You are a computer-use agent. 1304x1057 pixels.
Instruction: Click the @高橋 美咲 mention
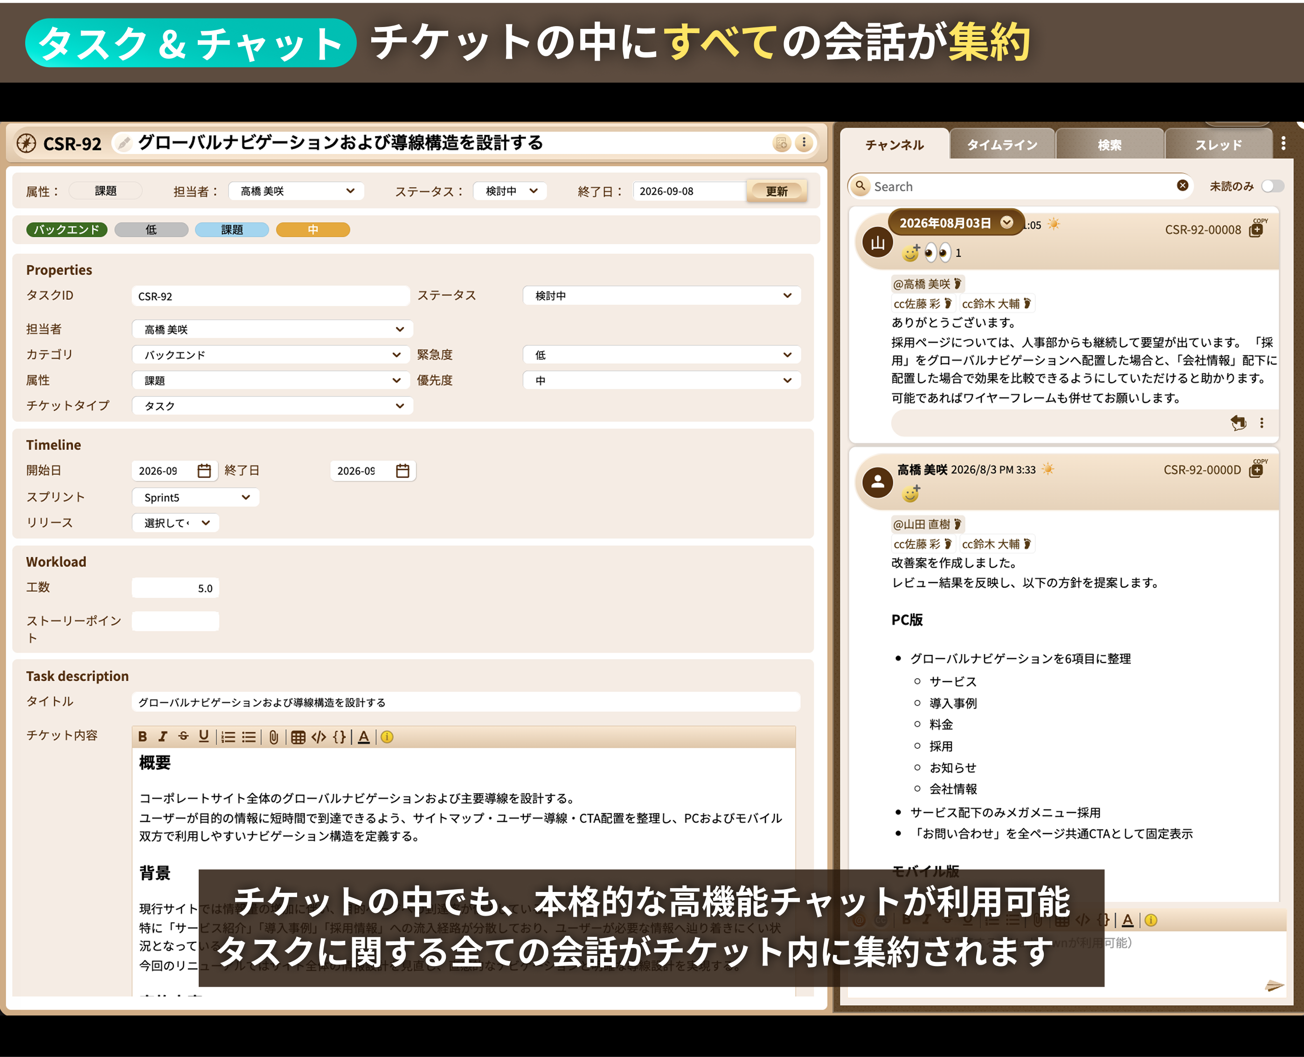[927, 284]
